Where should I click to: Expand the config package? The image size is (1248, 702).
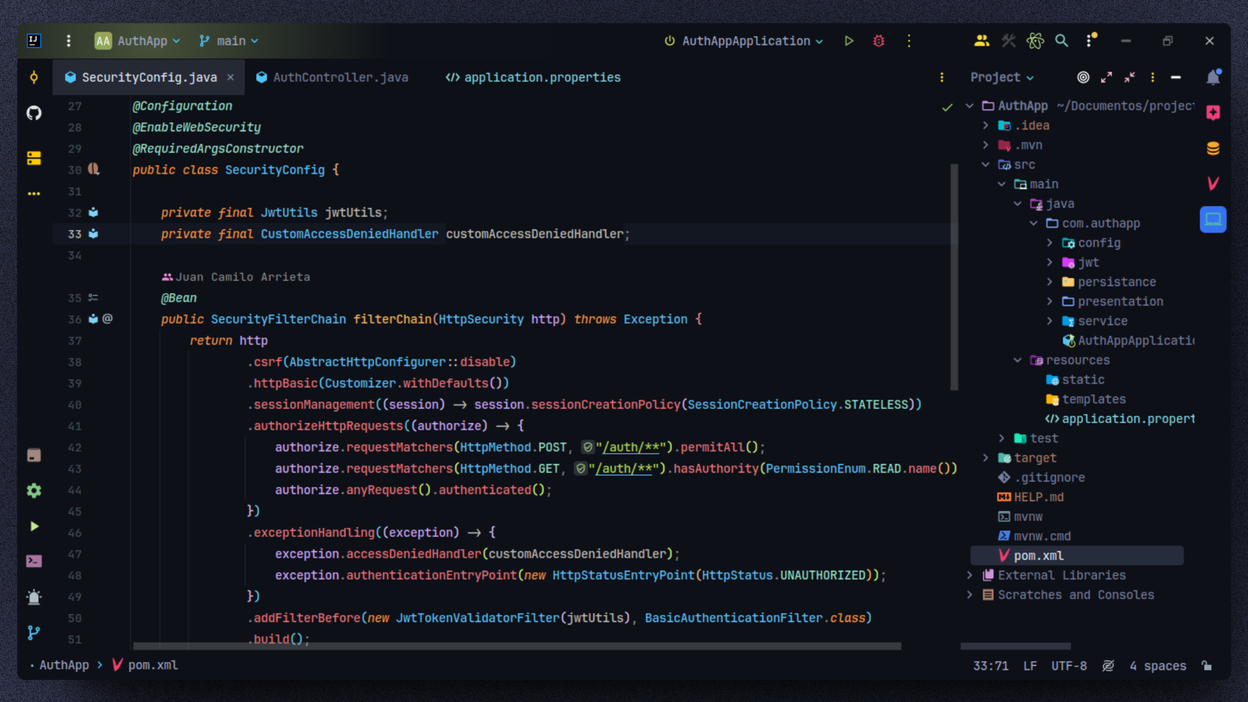[1049, 243]
